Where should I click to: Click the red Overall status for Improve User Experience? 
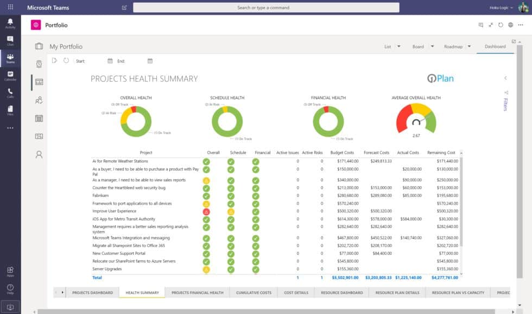(206, 212)
